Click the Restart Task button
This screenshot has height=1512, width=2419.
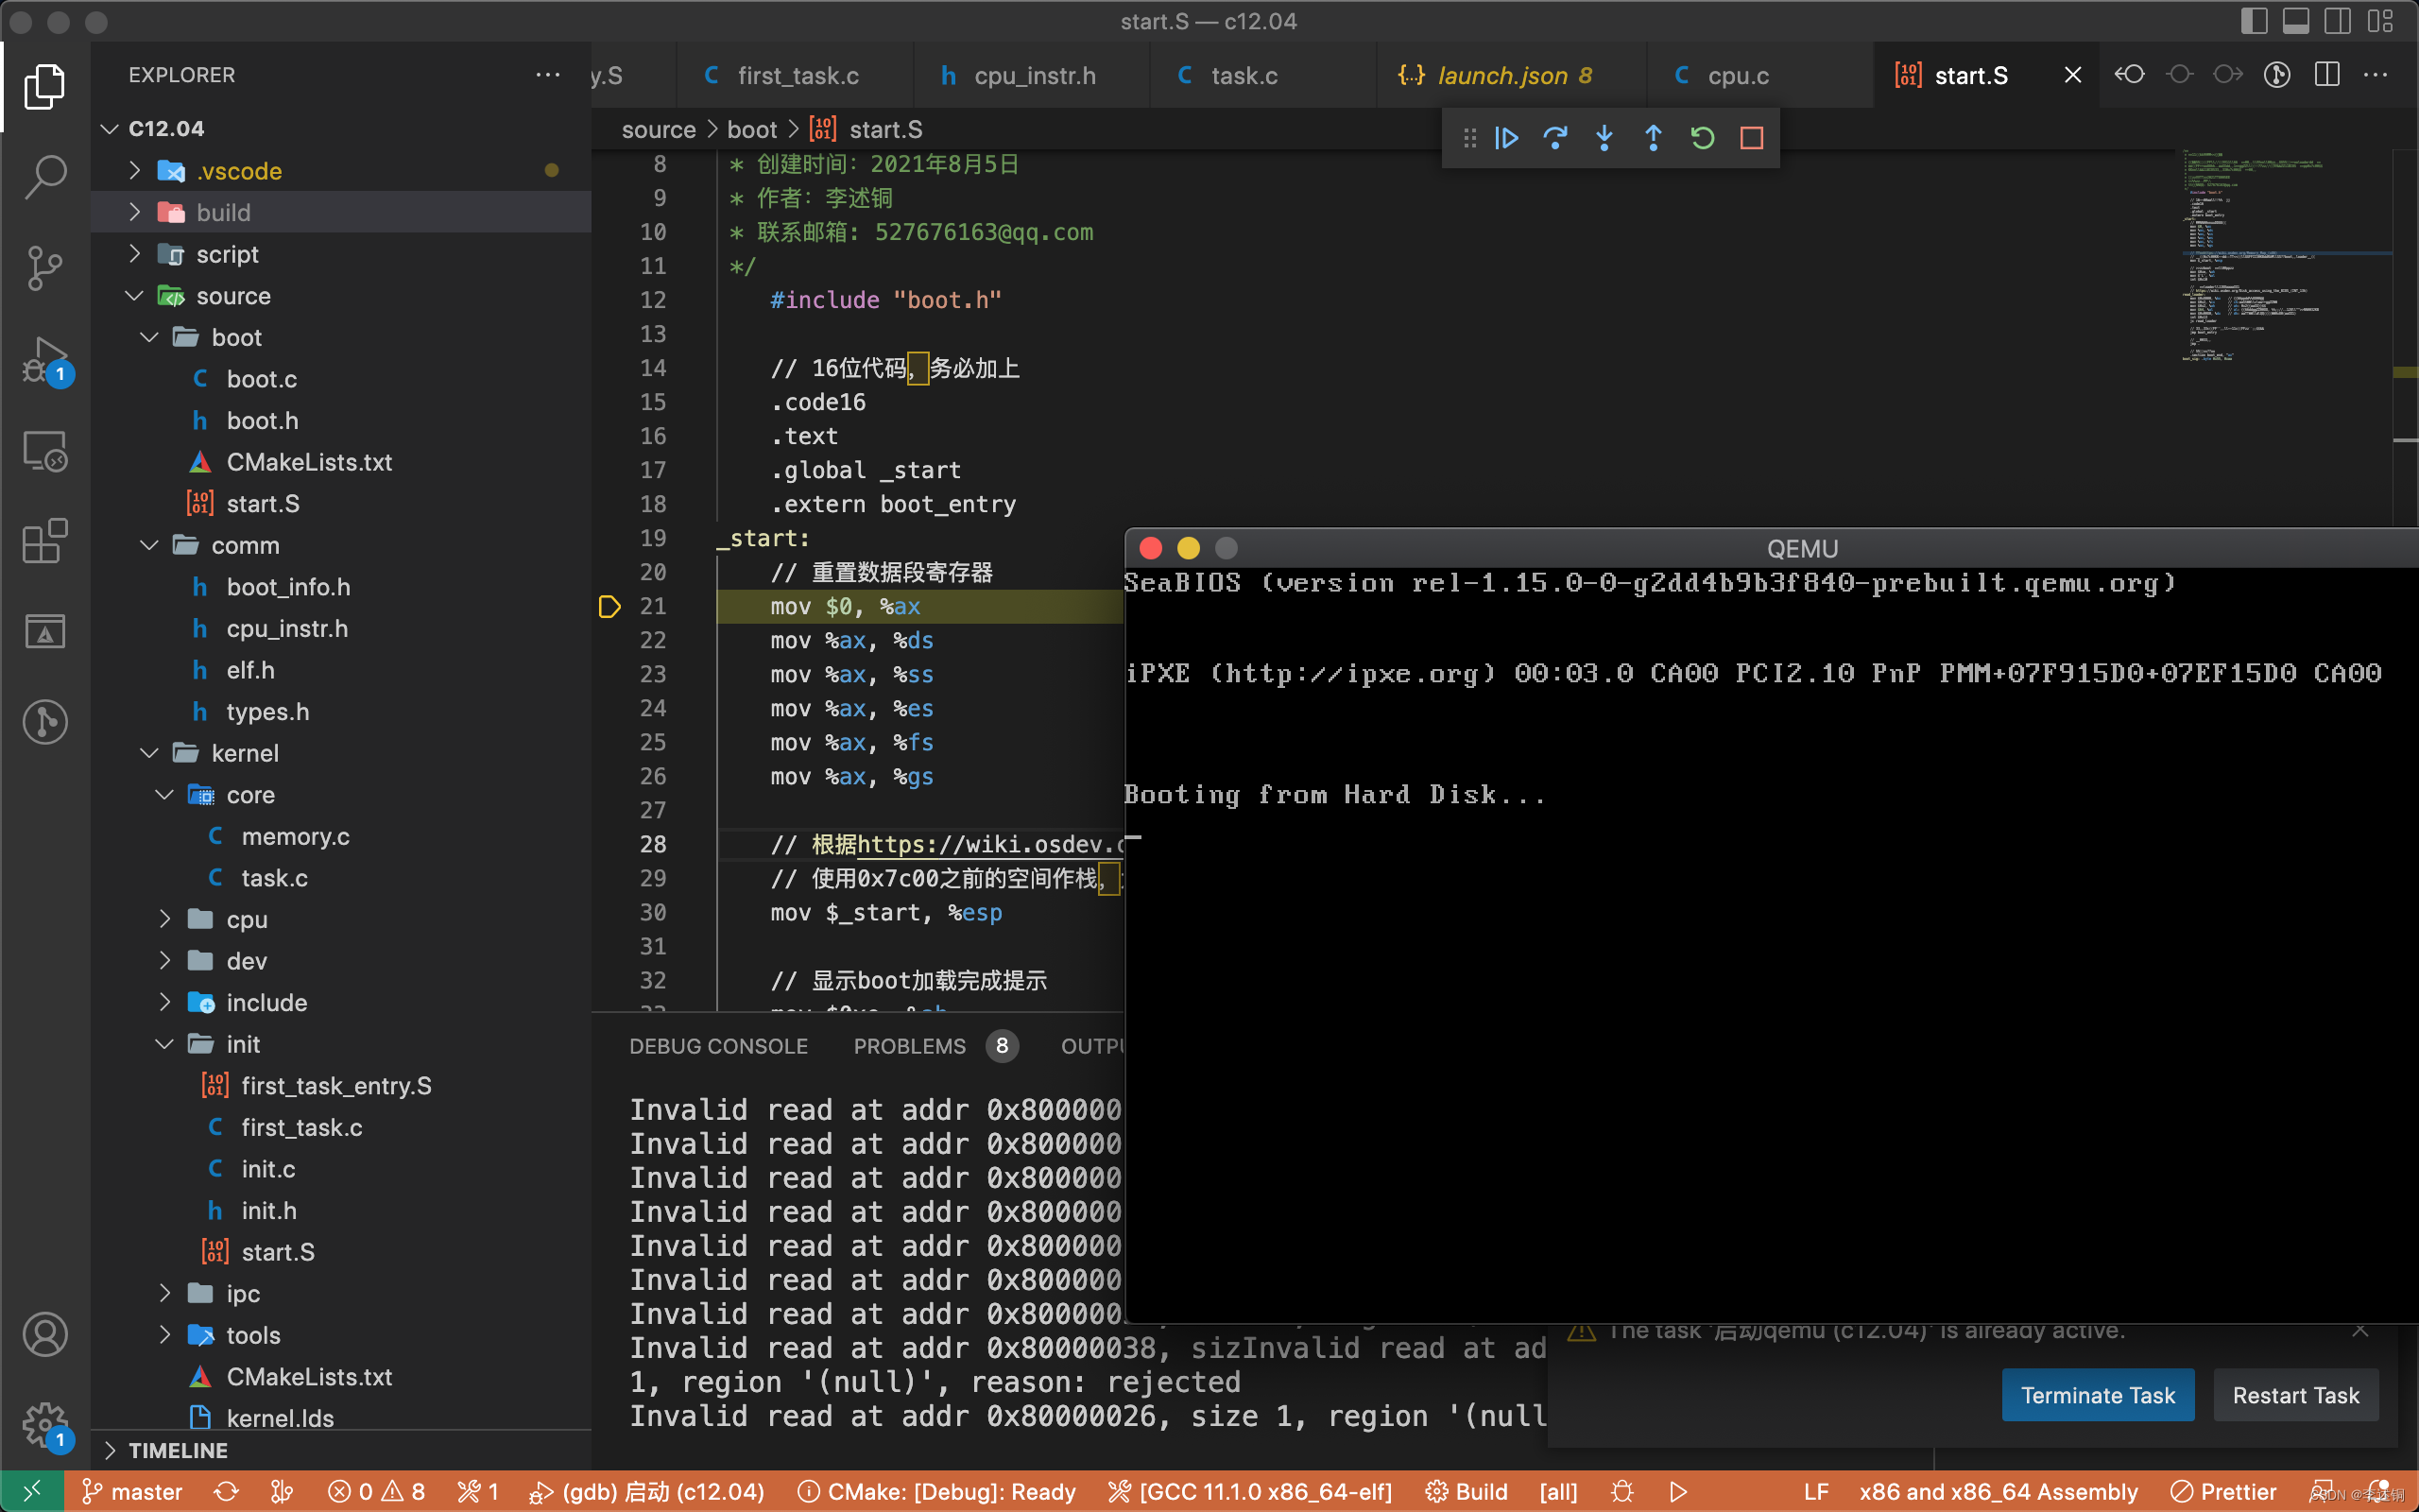click(x=2295, y=1395)
